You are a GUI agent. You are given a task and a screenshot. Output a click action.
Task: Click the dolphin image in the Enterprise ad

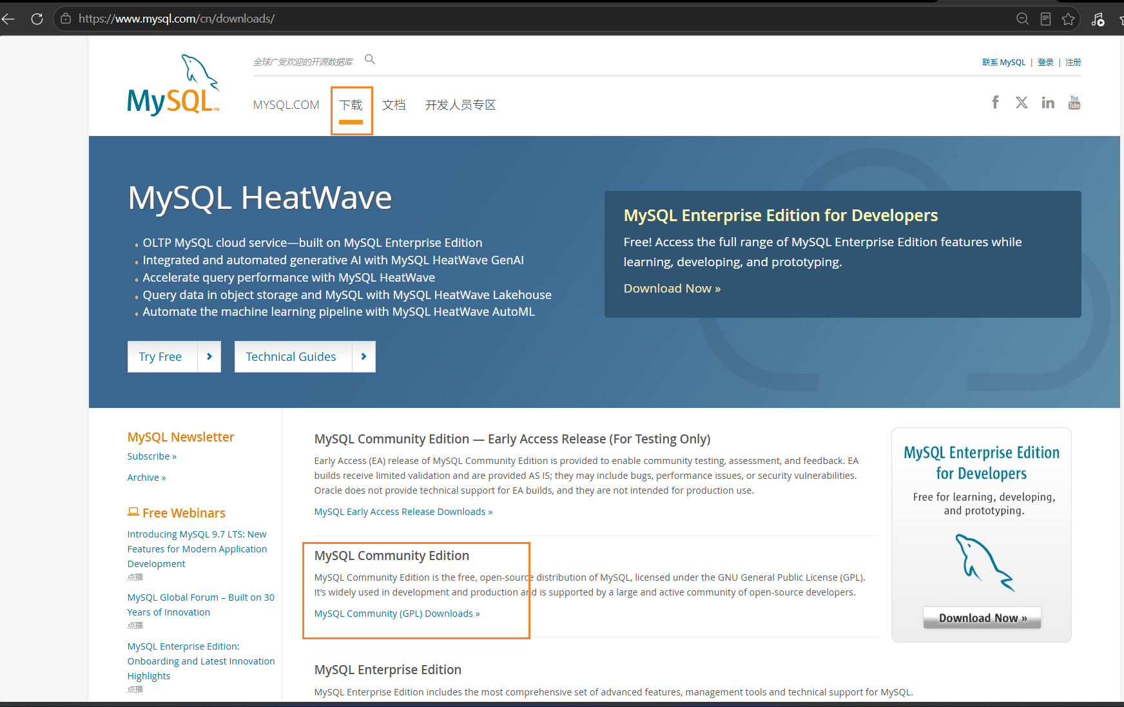tap(984, 563)
